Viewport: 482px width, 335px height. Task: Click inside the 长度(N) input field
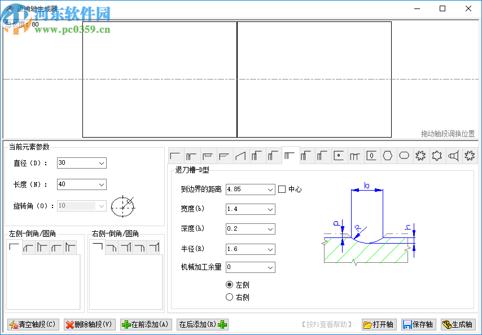[76, 184]
